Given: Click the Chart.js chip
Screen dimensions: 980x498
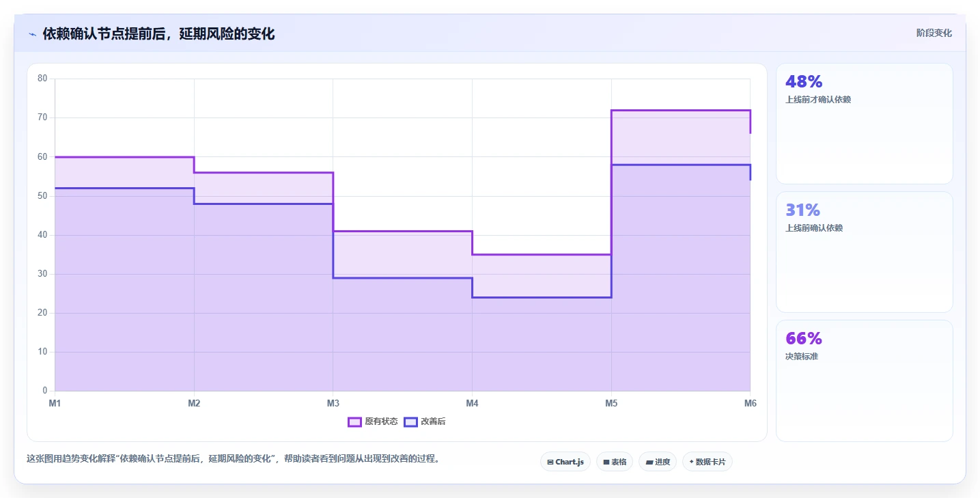Looking at the screenshot, I should 565,462.
